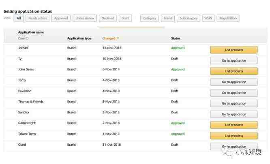270x164 pixels.
Task: Click the 1-Nov-2018 date cell
Action: 111,134
